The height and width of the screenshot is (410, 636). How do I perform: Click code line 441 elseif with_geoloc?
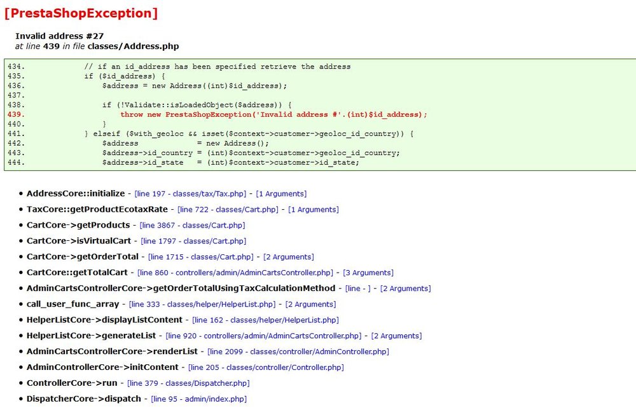249,134
